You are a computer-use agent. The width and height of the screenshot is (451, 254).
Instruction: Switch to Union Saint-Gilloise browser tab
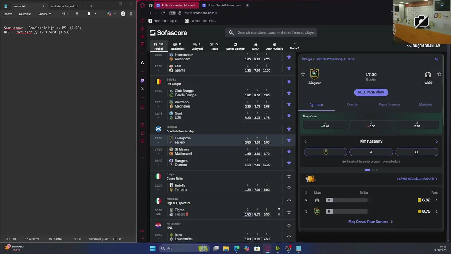click(x=222, y=5)
